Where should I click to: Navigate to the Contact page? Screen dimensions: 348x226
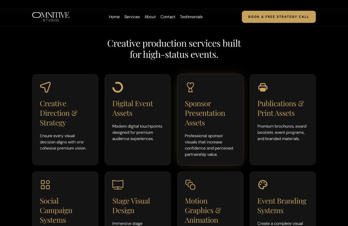point(168,17)
